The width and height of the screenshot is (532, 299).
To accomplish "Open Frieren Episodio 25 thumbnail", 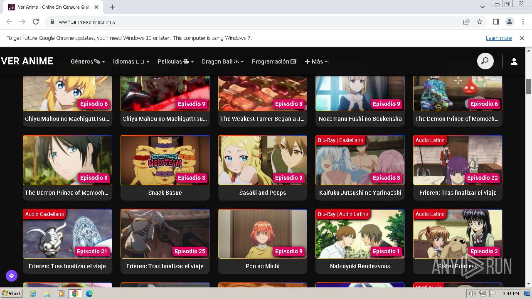I will tap(165, 234).
